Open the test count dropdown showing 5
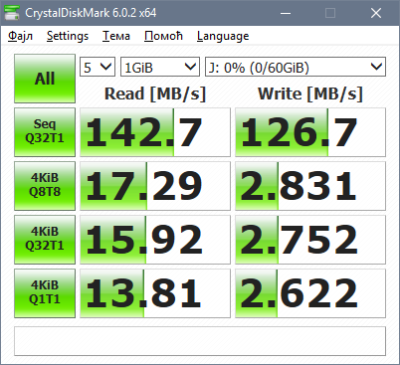Viewport: 400px width, 365px height. (98, 67)
